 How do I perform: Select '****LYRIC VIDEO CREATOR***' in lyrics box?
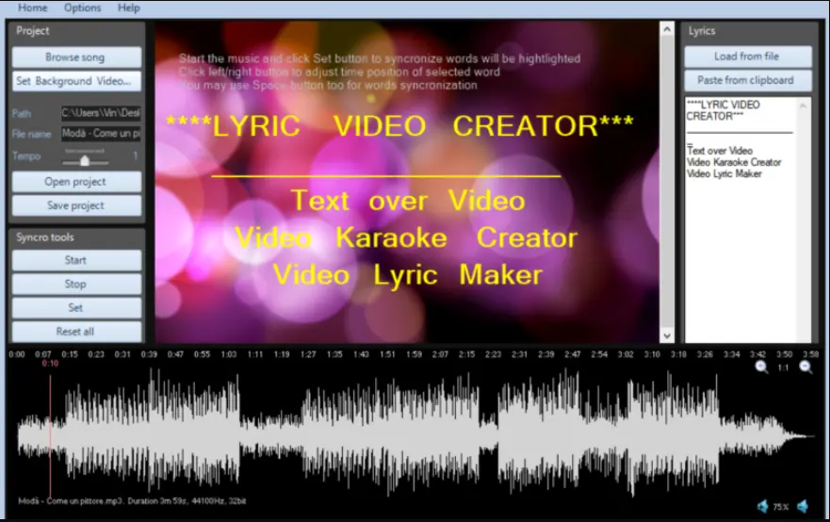click(x=724, y=110)
